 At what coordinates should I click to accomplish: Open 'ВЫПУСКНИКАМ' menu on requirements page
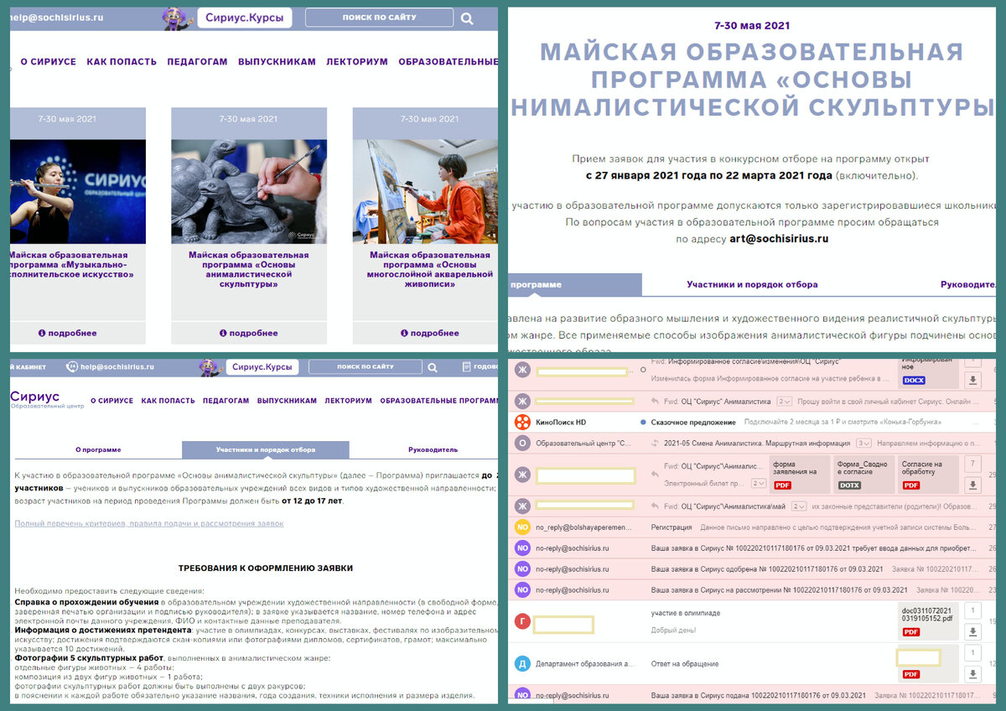click(287, 401)
